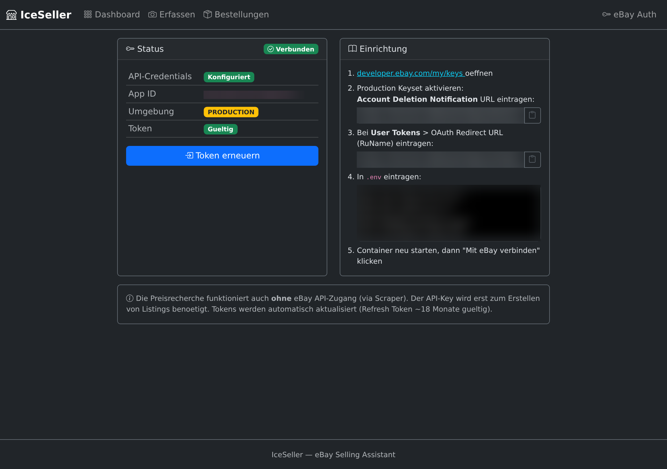Screen dimensions: 667x469
Task: Click the Umgebung row label
Action: (x=151, y=112)
